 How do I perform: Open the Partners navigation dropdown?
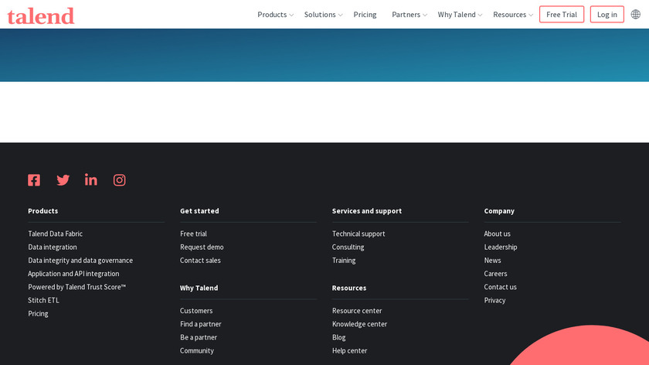click(x=409, y=15)
